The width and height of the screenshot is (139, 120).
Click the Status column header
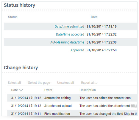(x=13, y=17)
